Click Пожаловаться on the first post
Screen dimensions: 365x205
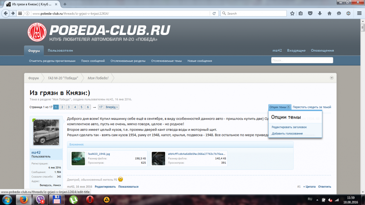click(128, 187)
